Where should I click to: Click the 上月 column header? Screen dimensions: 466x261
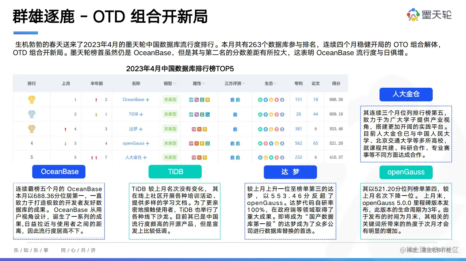coord(66,83)
